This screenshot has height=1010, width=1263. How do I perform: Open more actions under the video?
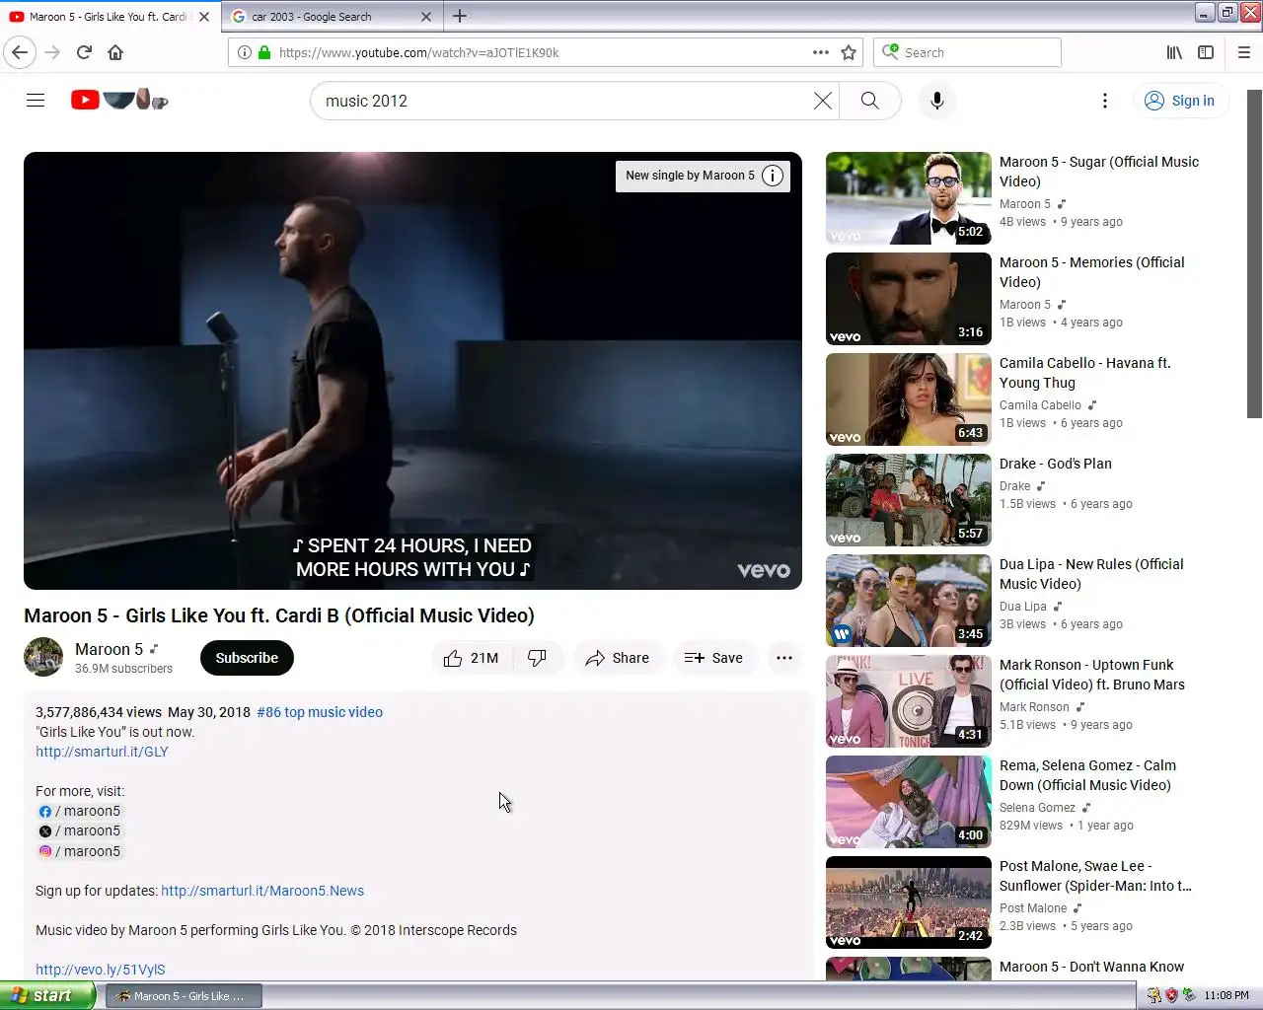[x=784, y=658]
